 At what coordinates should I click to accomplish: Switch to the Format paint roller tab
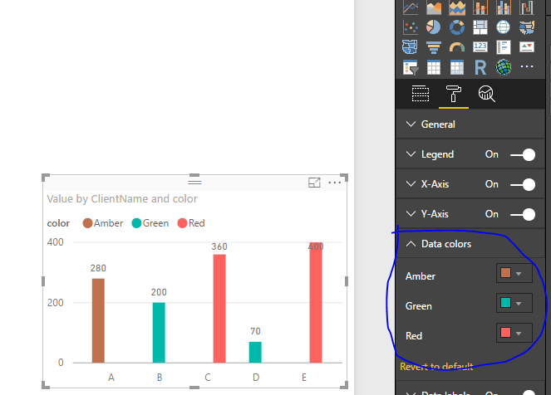[453, 94]
